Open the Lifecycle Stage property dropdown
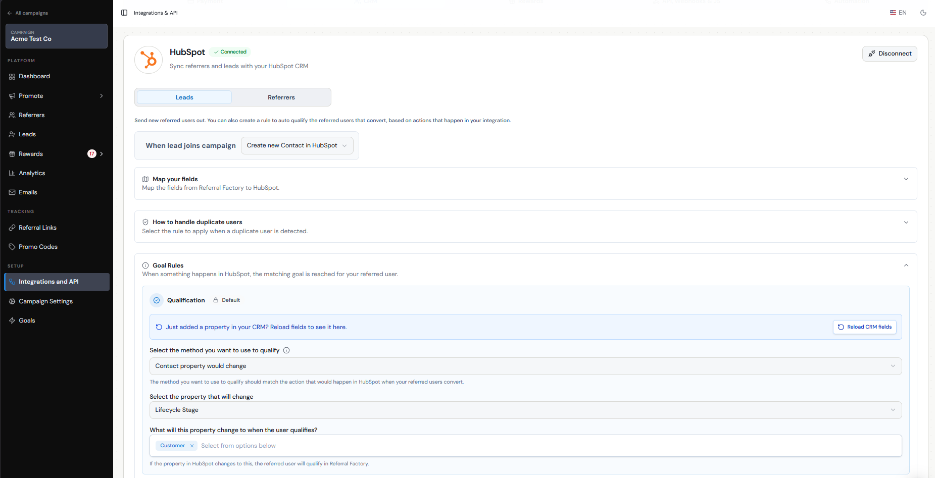The width and height of the screenshot is (935, 478). click(525, 410)
